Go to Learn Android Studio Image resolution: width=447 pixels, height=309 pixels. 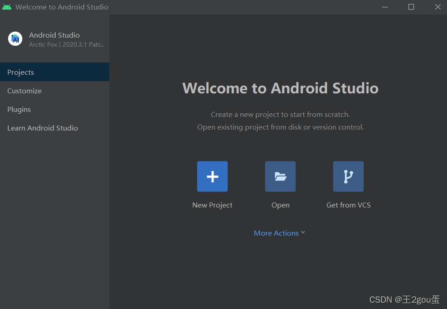pos(54,128)
